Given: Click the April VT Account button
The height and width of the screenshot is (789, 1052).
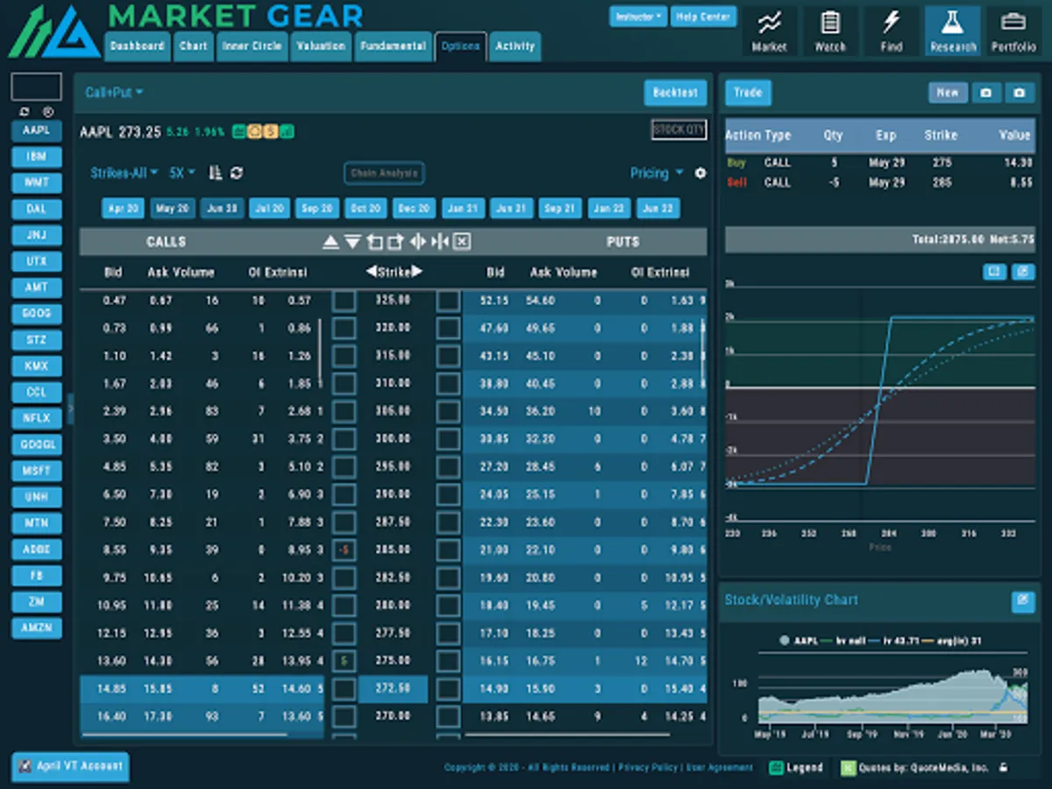Looking at the screenshot, I should click(70, 766).
